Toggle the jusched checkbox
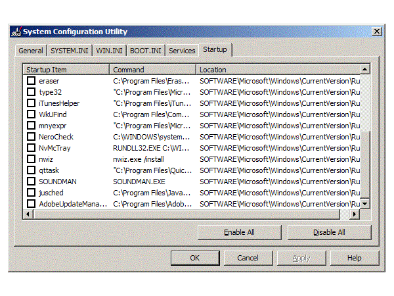The width and height of the screenshot is (394, 296). coord(31,193)
